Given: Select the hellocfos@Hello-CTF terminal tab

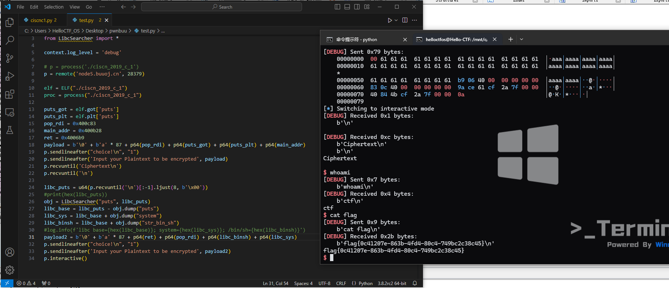Looking at the screenshot, I should [x=456, y=39].
